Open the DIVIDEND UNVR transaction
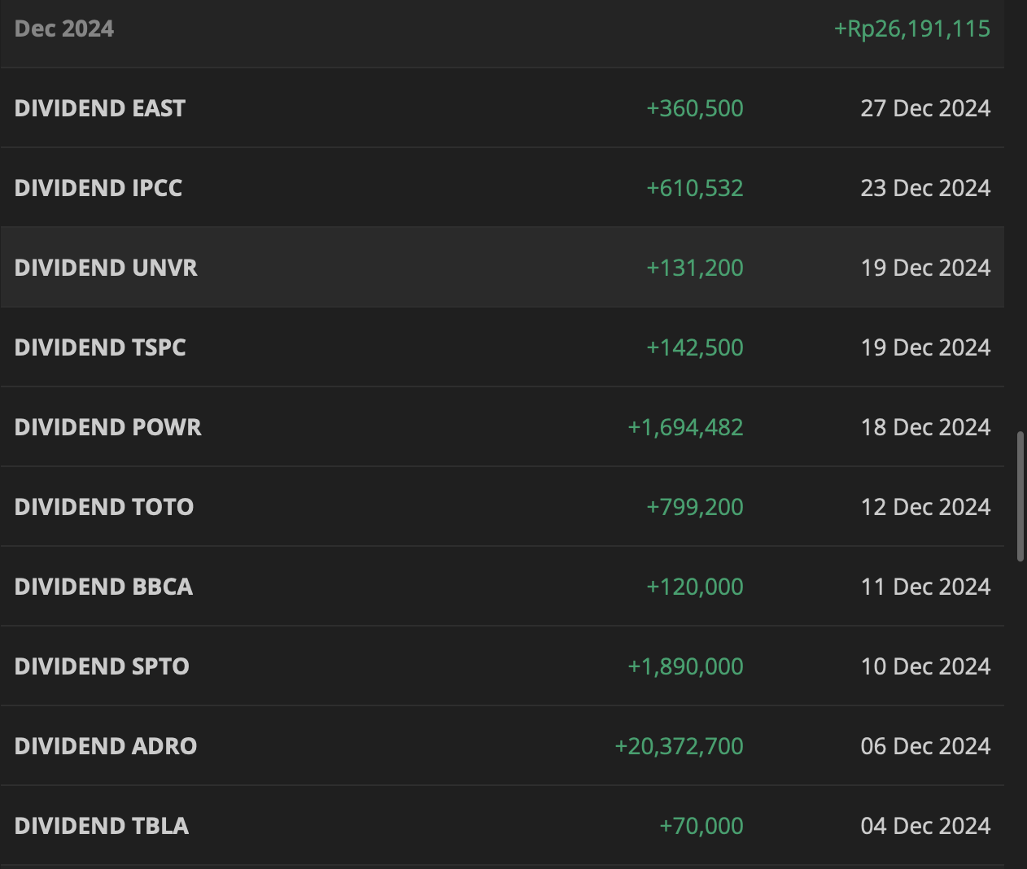Viewport: 1027px width, 869px height. (x=106, y=268)
